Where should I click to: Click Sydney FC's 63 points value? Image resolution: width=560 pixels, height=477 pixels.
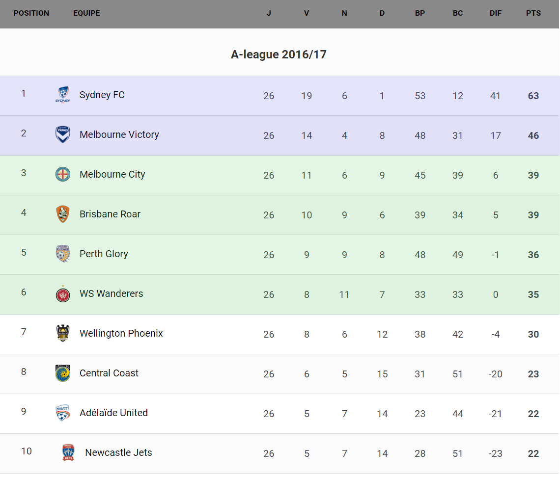pos(533,96)
